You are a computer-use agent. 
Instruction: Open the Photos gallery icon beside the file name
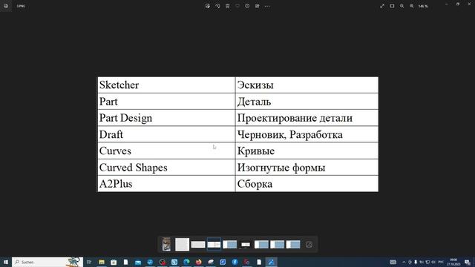tap(6, 6)
